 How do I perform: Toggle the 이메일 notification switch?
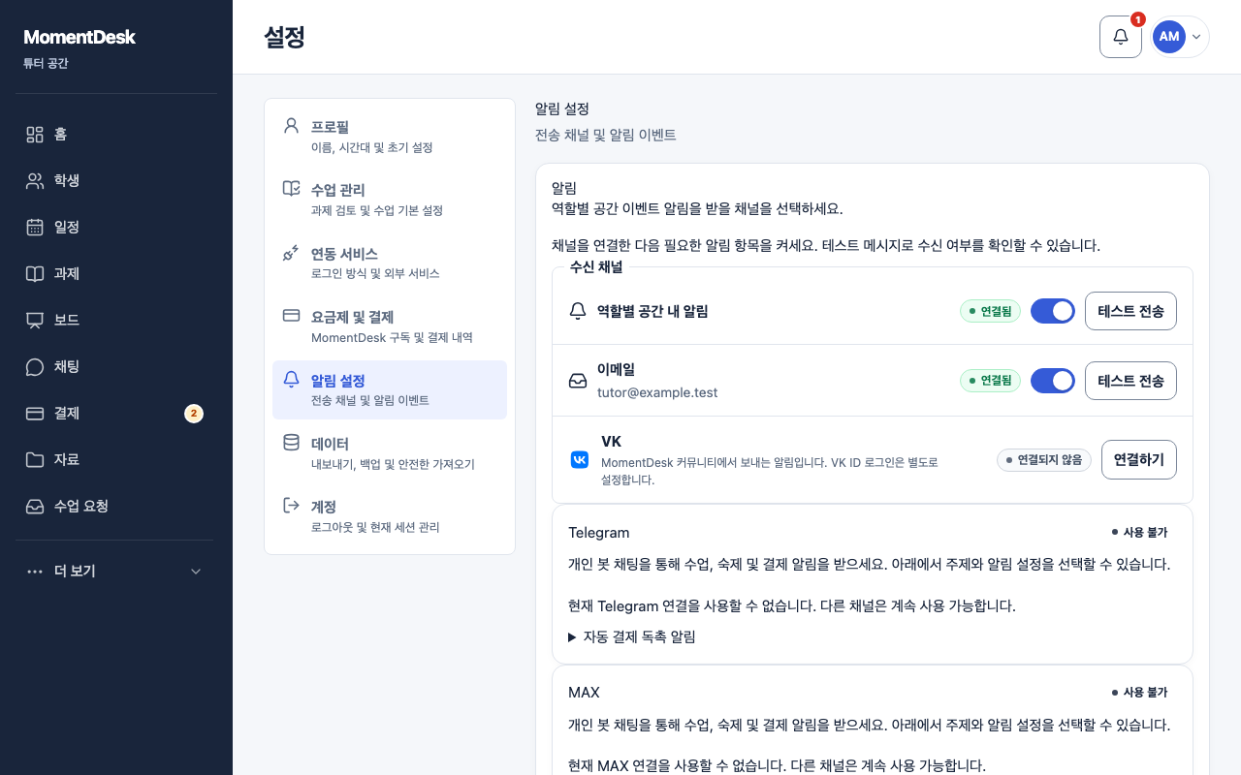tap(1053, 381)
